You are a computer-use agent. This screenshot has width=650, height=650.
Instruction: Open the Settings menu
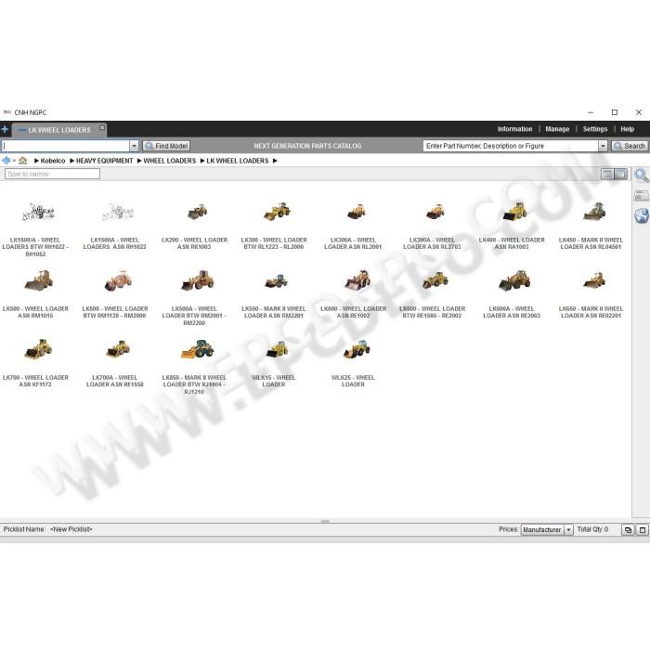pos(595,129)
